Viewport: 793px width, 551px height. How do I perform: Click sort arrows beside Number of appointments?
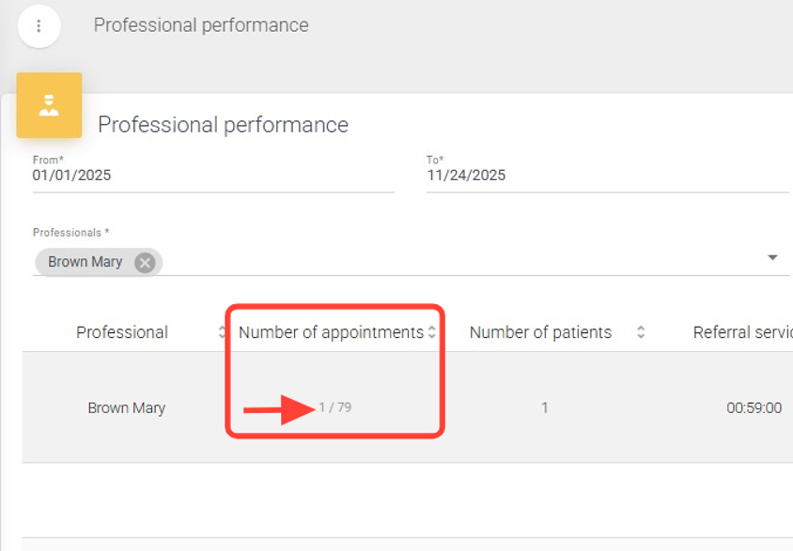coord(432,332)
